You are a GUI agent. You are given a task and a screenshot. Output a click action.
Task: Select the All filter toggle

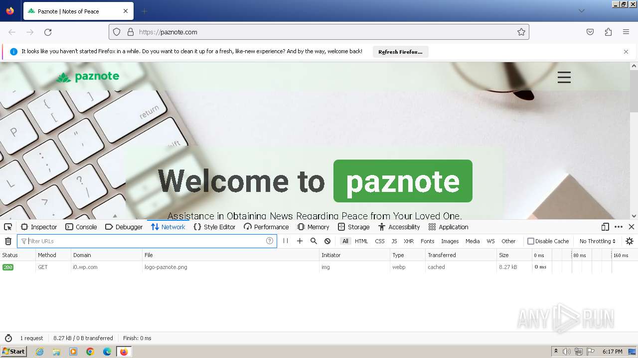[345, 241]
